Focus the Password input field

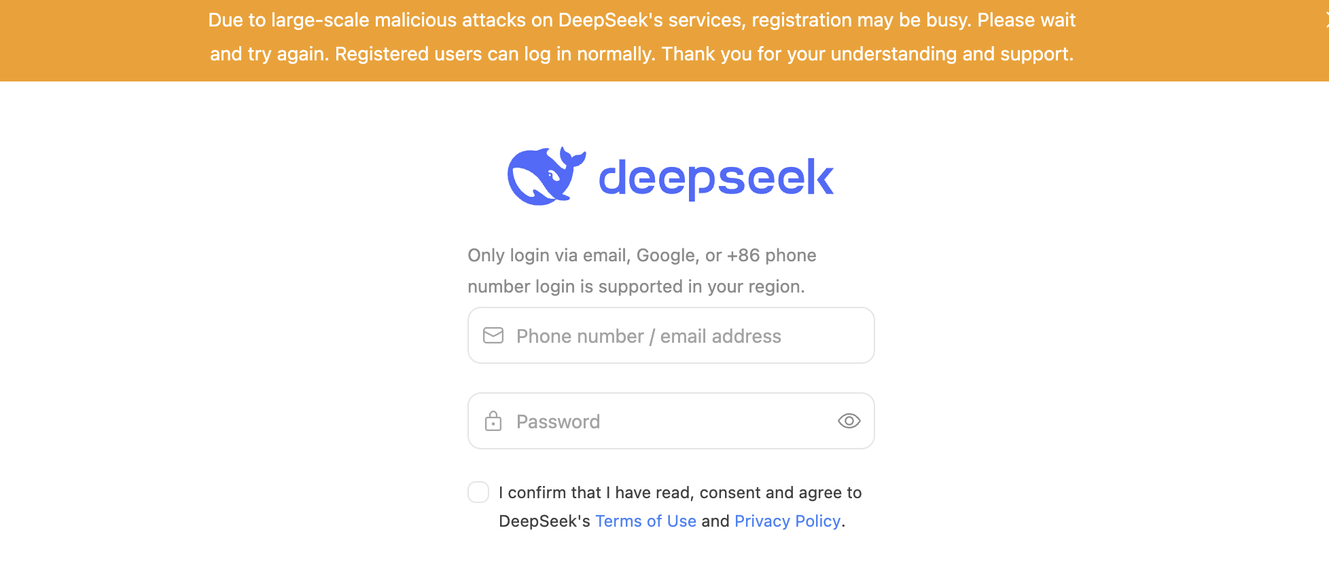coord(671,421)
